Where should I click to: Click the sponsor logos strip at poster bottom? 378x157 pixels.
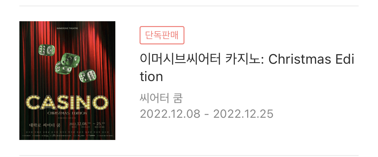(67, 136)
